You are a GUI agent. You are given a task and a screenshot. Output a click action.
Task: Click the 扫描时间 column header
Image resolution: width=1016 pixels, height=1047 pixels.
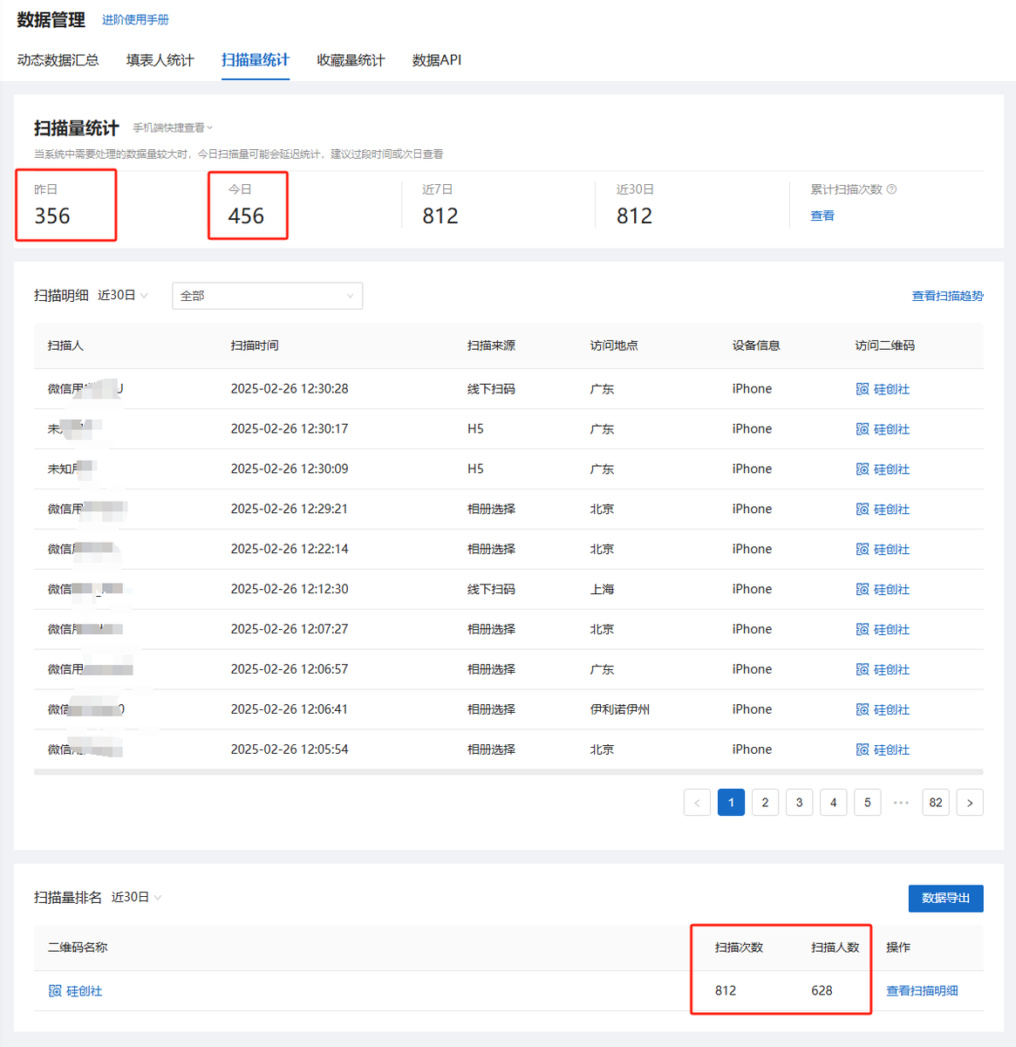[255, 346]
